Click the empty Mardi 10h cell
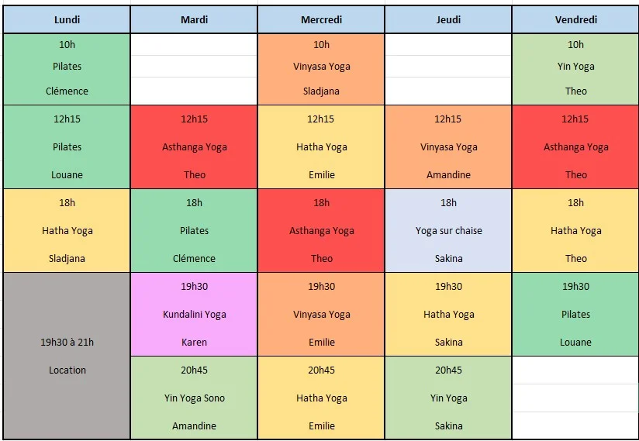This screenshot has height=441, width=639. point(194,69)
